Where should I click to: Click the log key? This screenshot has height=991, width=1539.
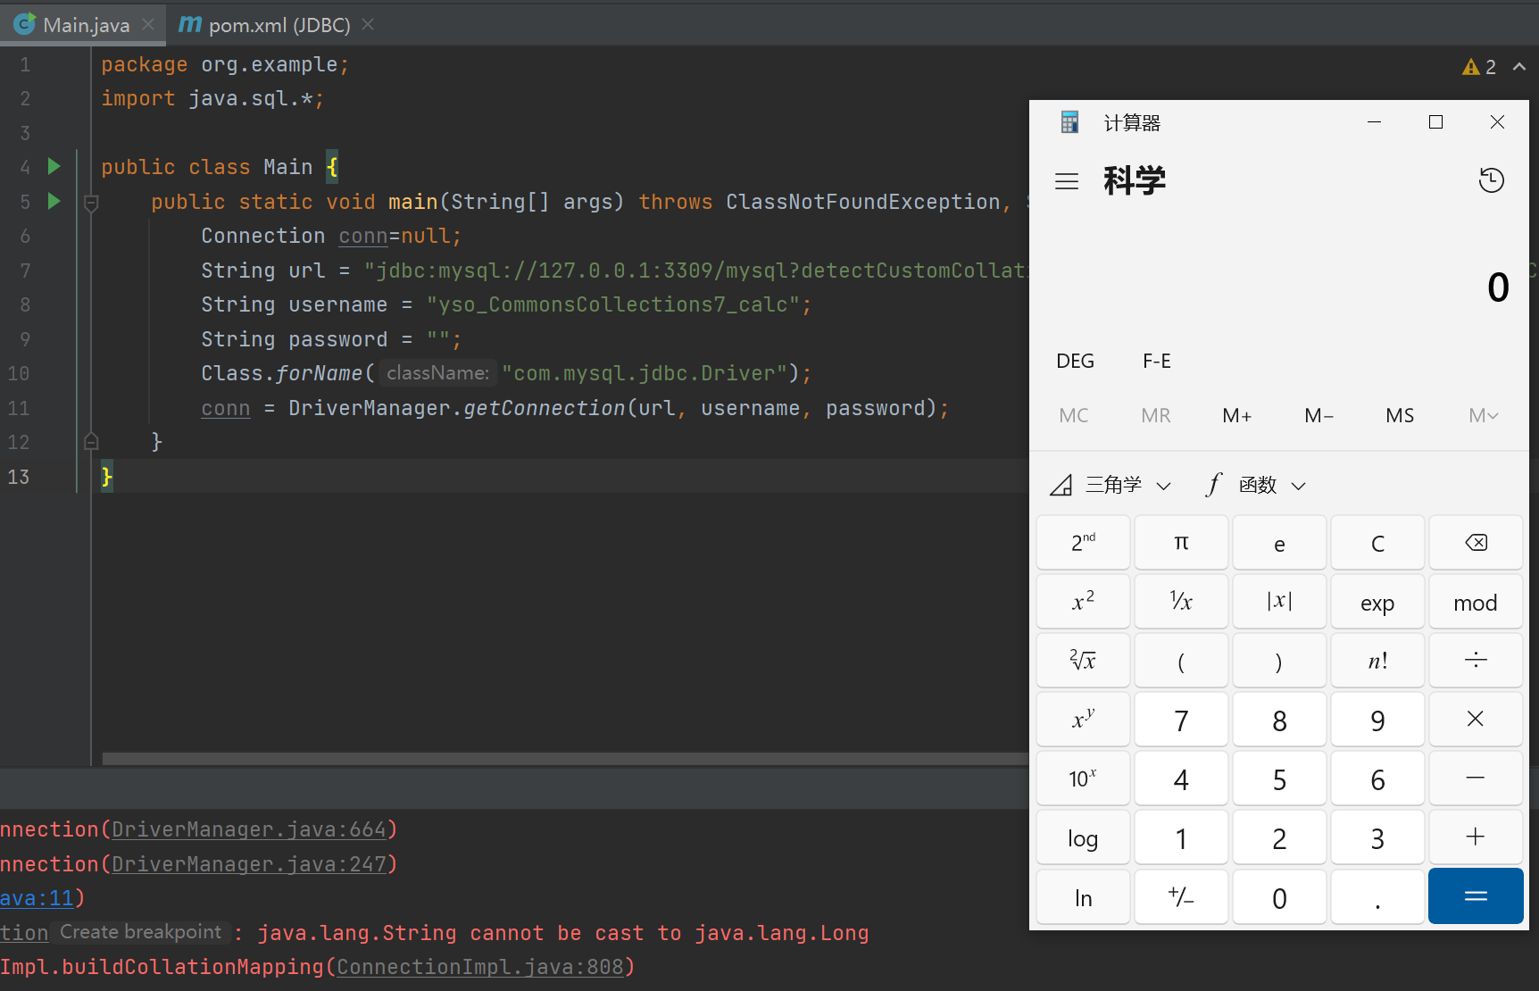1083,837
